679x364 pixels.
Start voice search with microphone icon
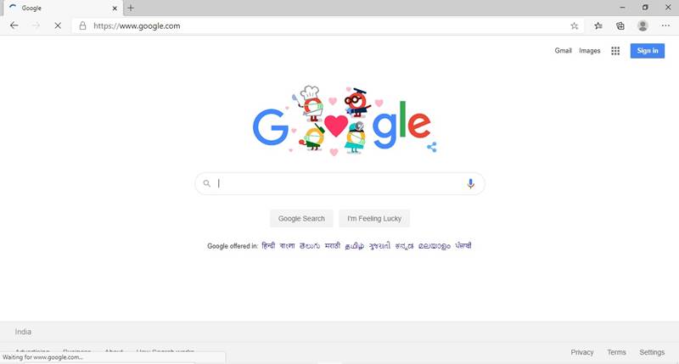pos(471,183)
